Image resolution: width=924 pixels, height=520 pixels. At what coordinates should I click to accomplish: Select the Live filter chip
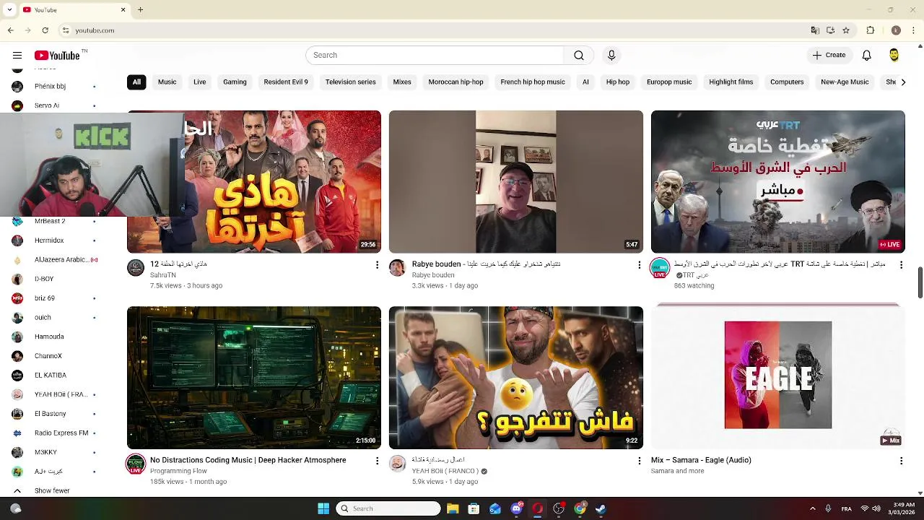pyautogui.click(x=200, y=82)
